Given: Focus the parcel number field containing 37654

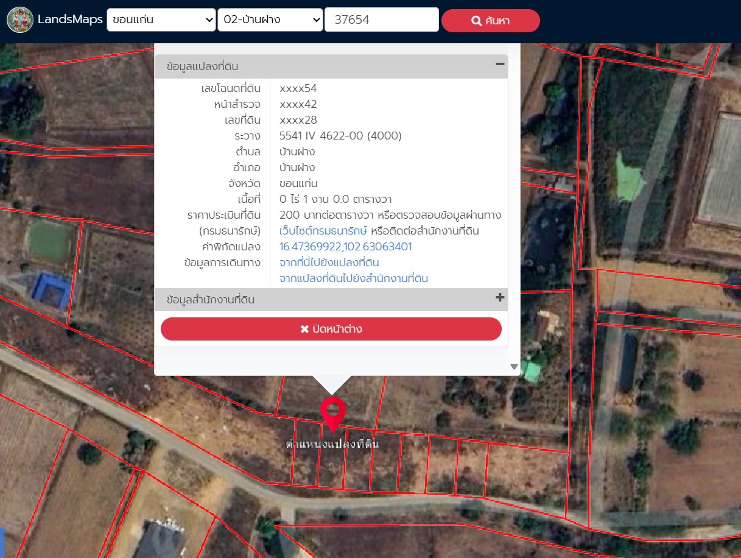Looking at the screenshot, I should [382, 19].
